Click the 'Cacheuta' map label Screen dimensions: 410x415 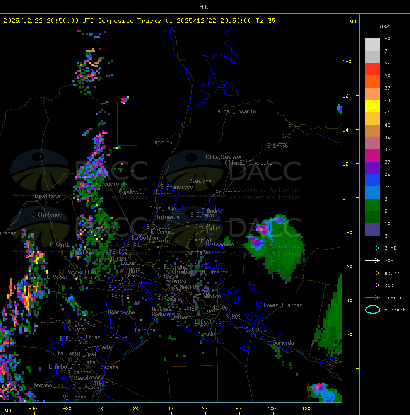click(84, 277)
